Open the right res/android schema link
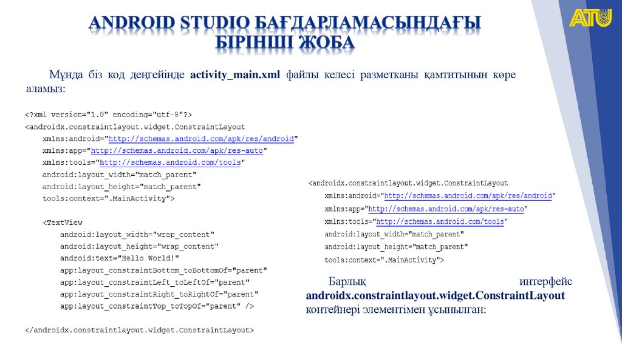This screenshot has width=622, height=348. pos(468,196)
